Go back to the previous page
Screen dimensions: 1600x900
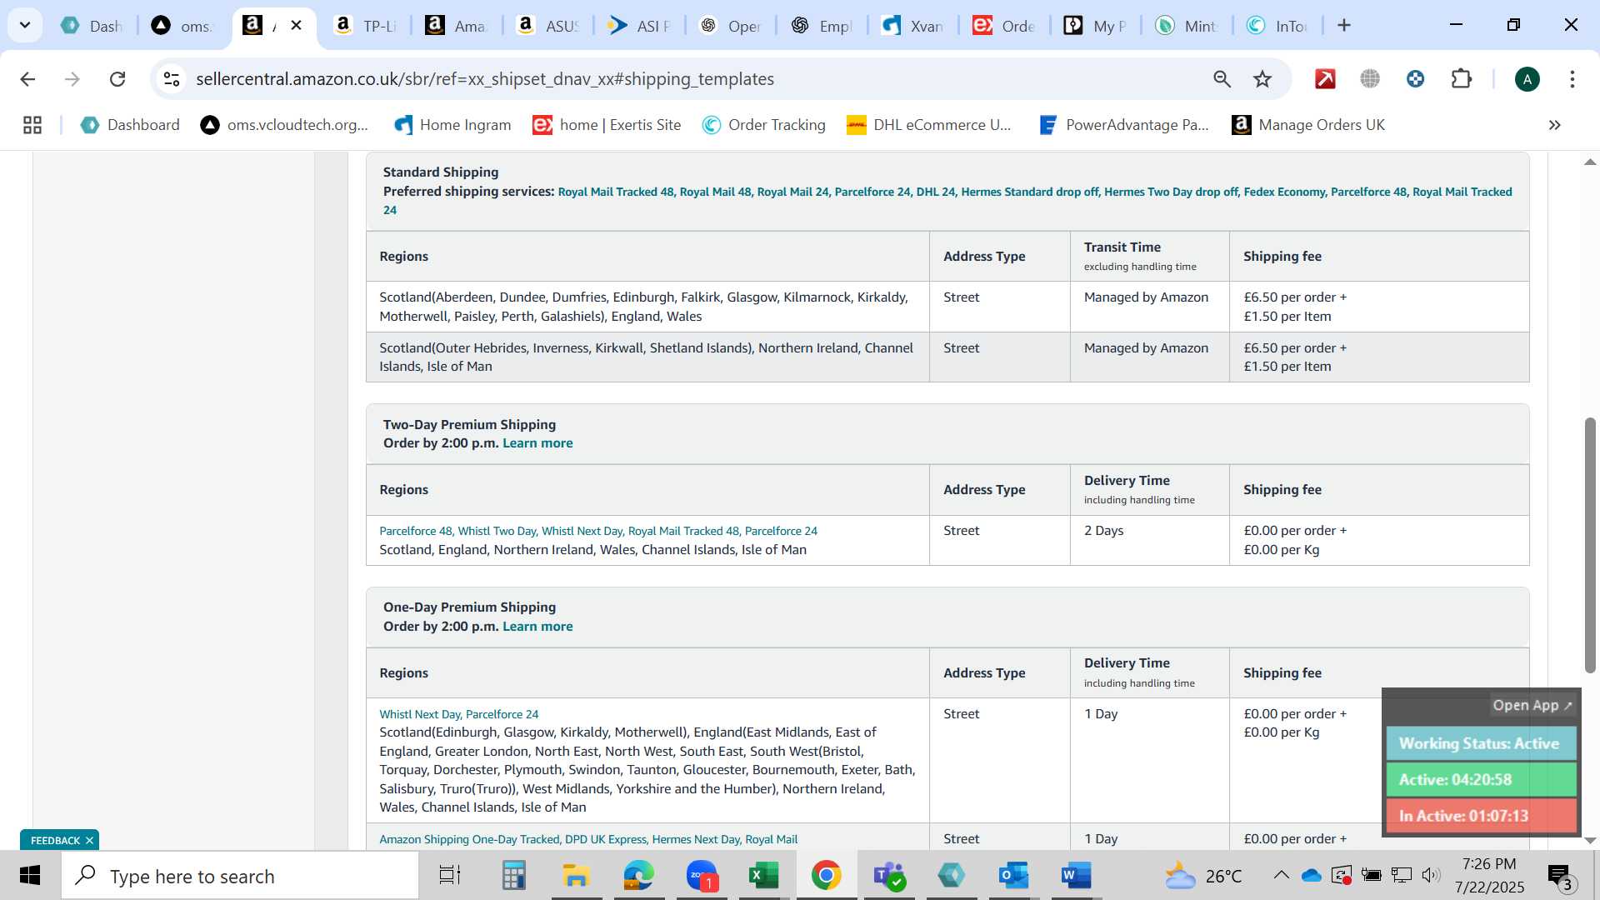click(x=27, y=79)
